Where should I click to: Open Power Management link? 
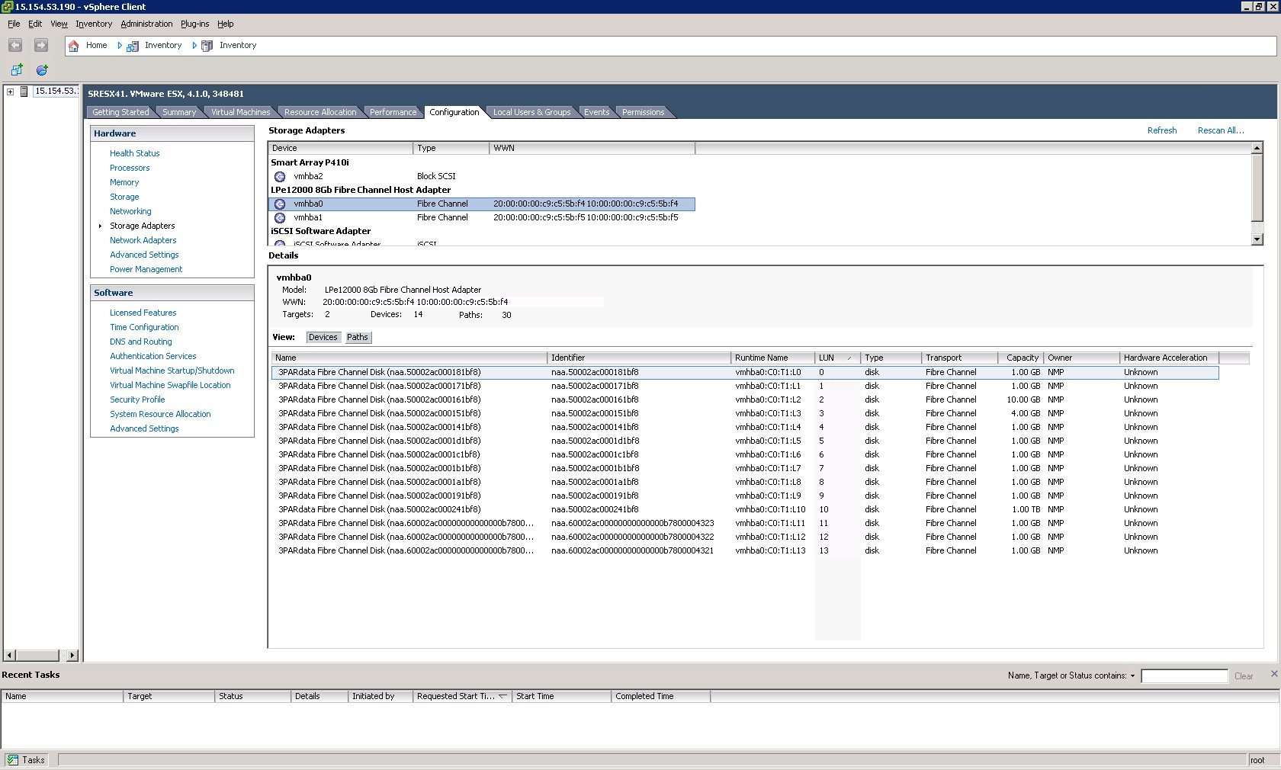(x=146, y=269)
